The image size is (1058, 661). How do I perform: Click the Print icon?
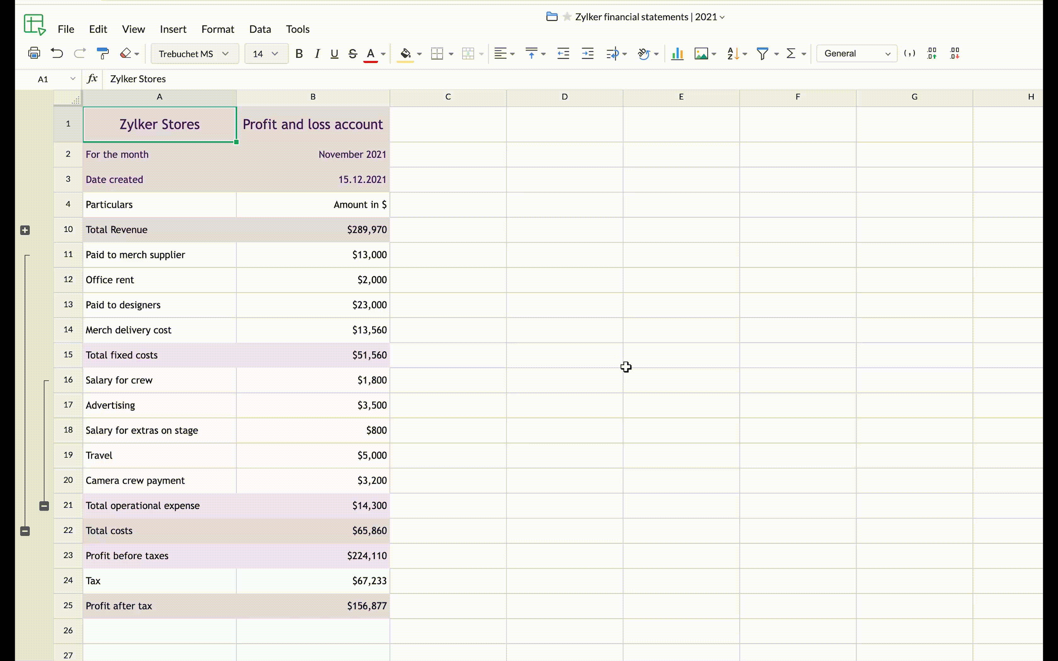tap(34, 53)
